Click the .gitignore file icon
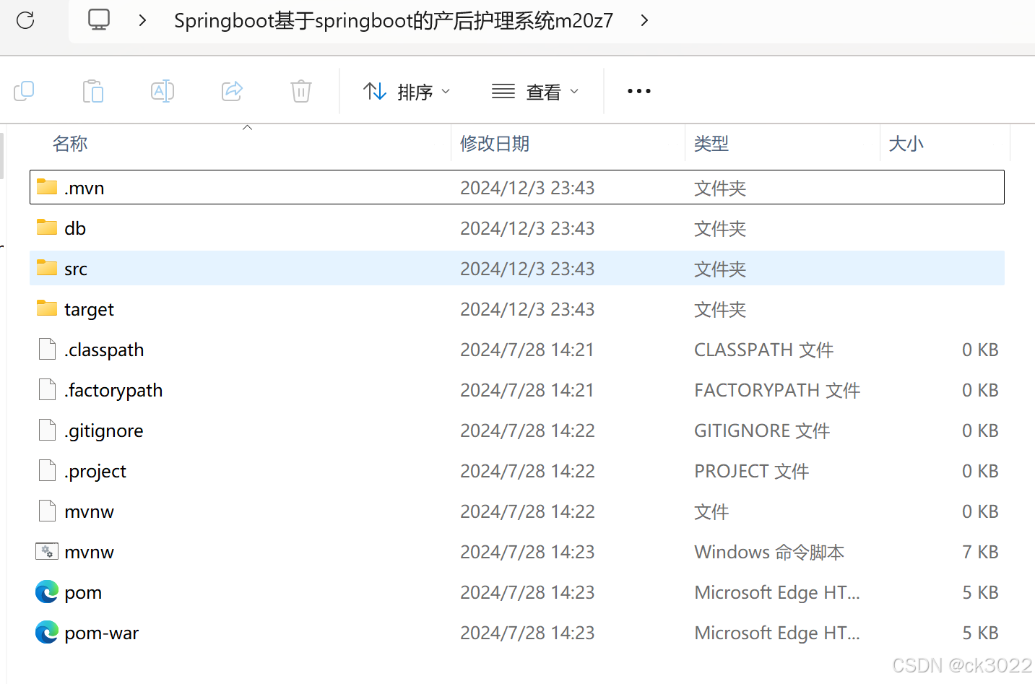Viewport: 1035px width, 684px height. 47,430
